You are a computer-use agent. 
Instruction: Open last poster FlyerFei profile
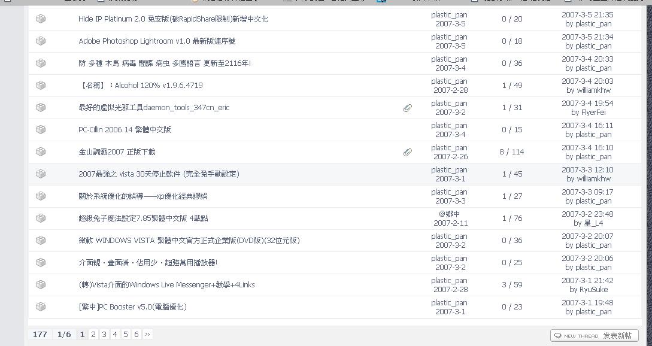coord(593,113)
